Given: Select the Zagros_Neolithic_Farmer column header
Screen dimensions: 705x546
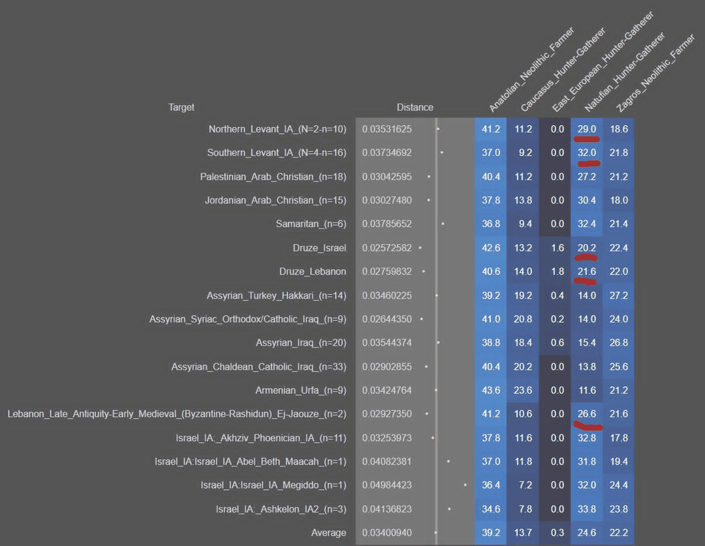Looking at the screenshot, I should point(655,73).
